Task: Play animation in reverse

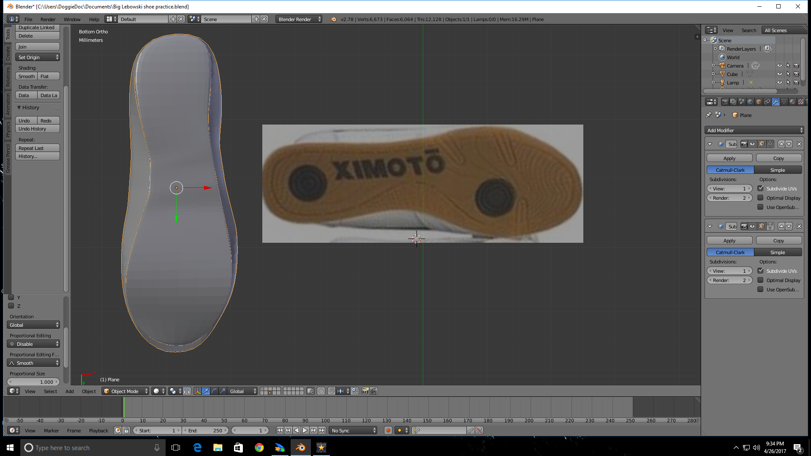Action: [x=297, y=430]
